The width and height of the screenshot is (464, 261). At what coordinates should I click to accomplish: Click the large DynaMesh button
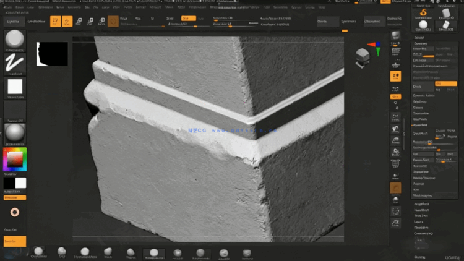tap(423, 134)
